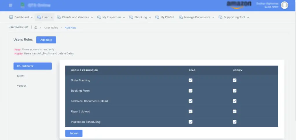Click the Dashboard monitor icon

[11, 17]
